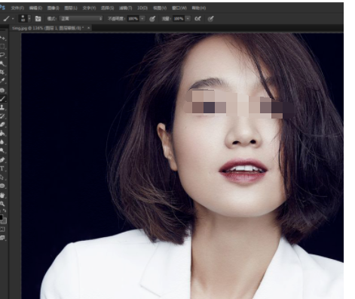The image size is (355, 299).
Task: Click the Opacity 100% value field
Action: (x=133, y=19)
